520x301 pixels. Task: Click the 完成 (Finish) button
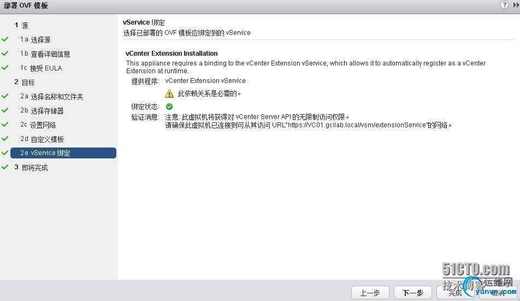tap(456, 293)
